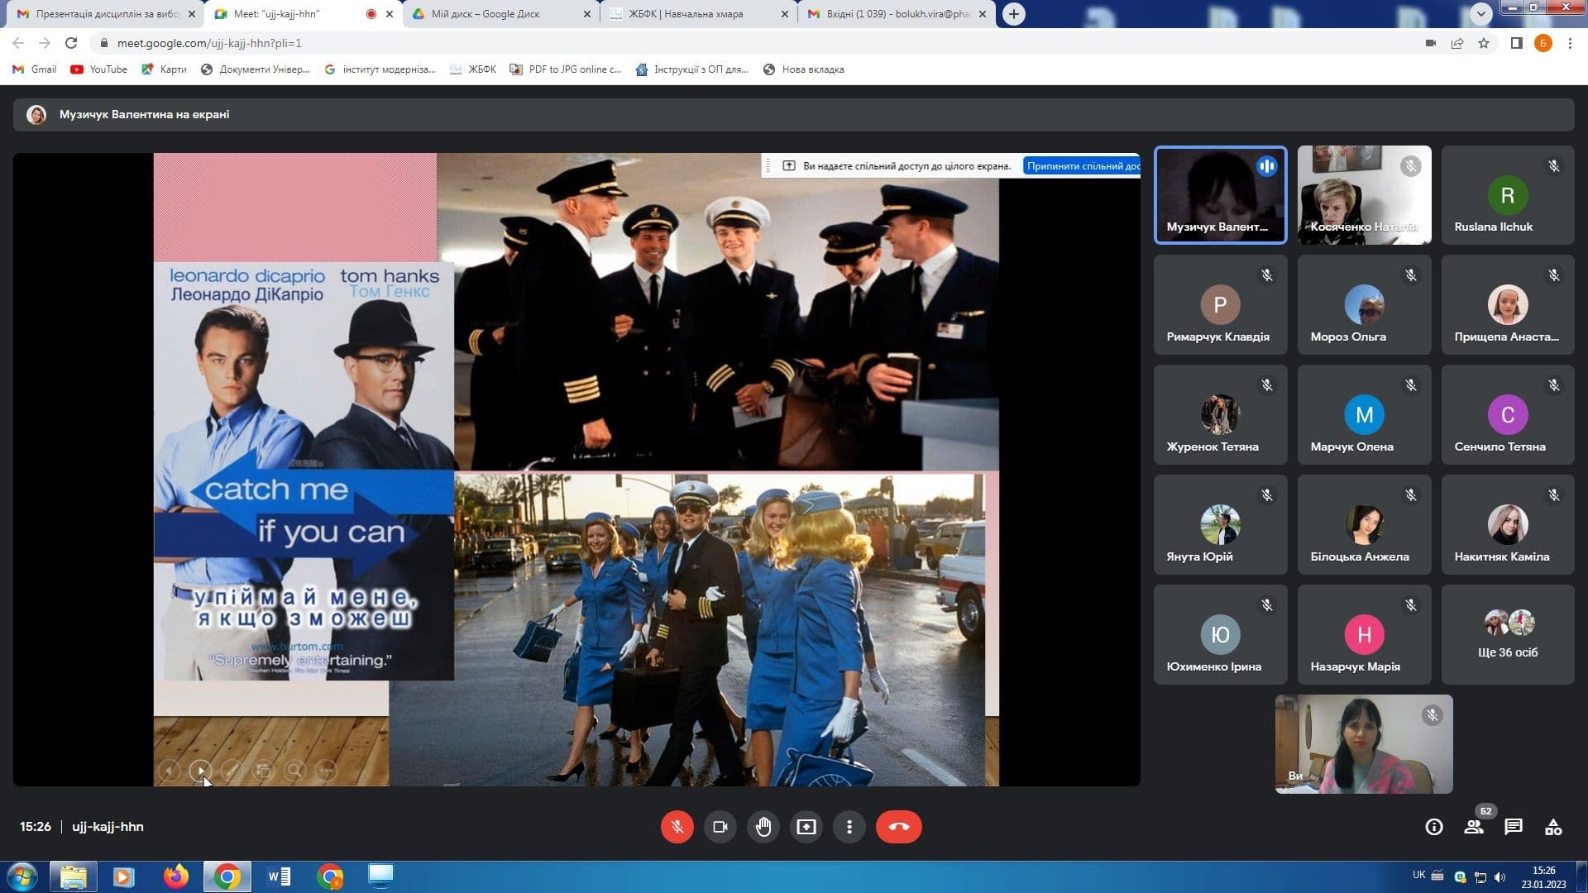
Task: Close the Мій диск – Google Диск tab
Action: pos(587,14)
